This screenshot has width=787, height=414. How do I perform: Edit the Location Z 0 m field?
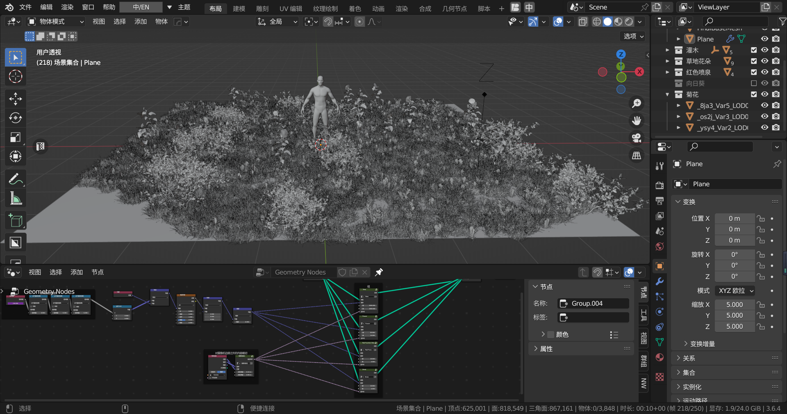(x=735, y=240)
